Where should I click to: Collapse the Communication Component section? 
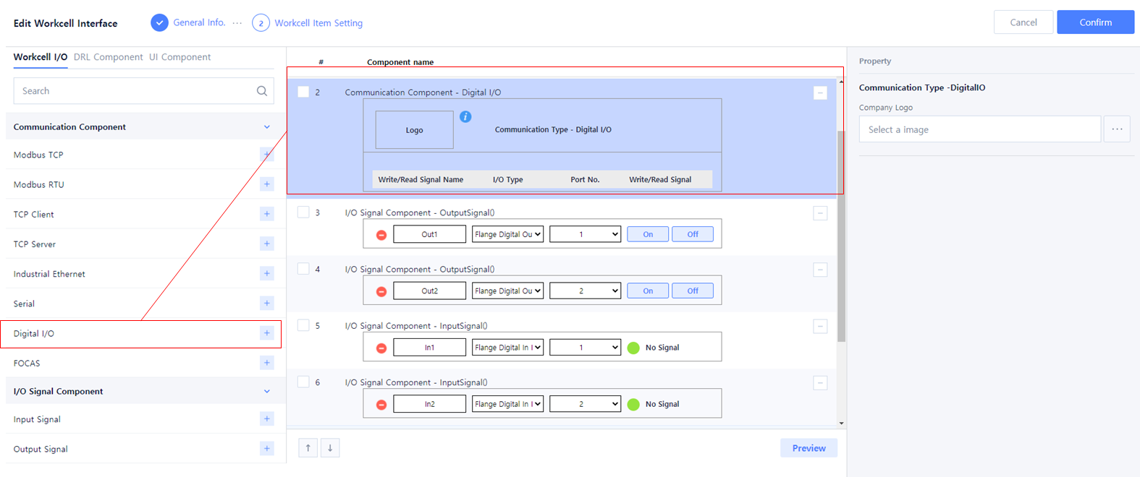[266, 127]
